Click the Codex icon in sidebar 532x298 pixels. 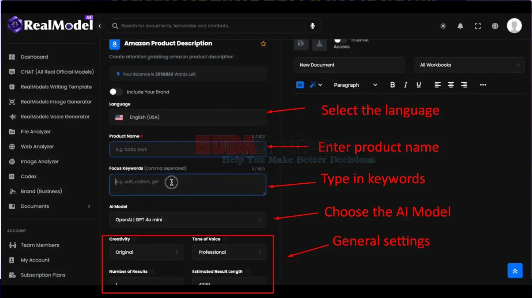tap(12, 177)
